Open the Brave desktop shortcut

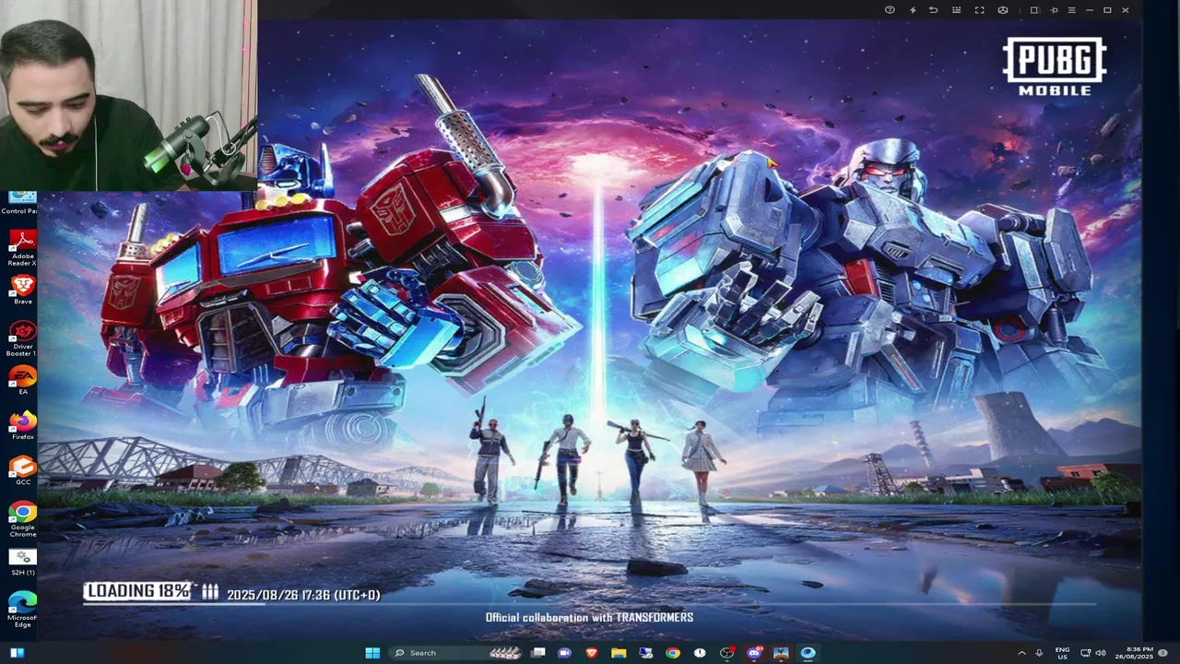(22, 290)
